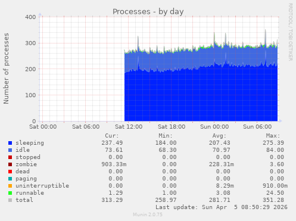The width and height of the screenshot is (296, 221).
Task: Click the 'idle' legend label
Action: coord(23,150)
